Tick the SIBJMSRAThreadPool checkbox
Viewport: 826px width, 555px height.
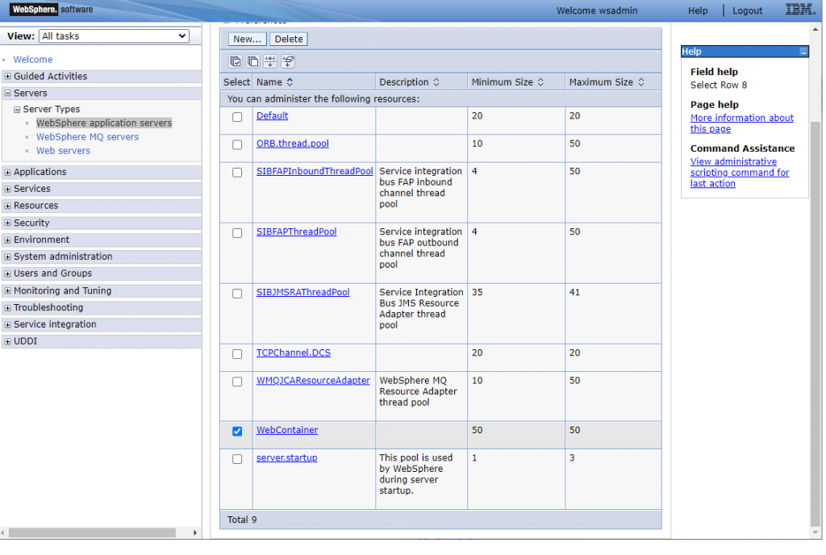[x=237, y=294]
